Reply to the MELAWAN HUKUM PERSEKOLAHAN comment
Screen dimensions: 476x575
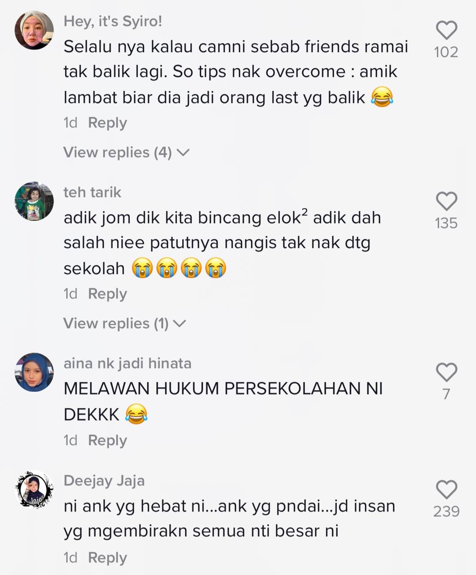pos(107,440)
